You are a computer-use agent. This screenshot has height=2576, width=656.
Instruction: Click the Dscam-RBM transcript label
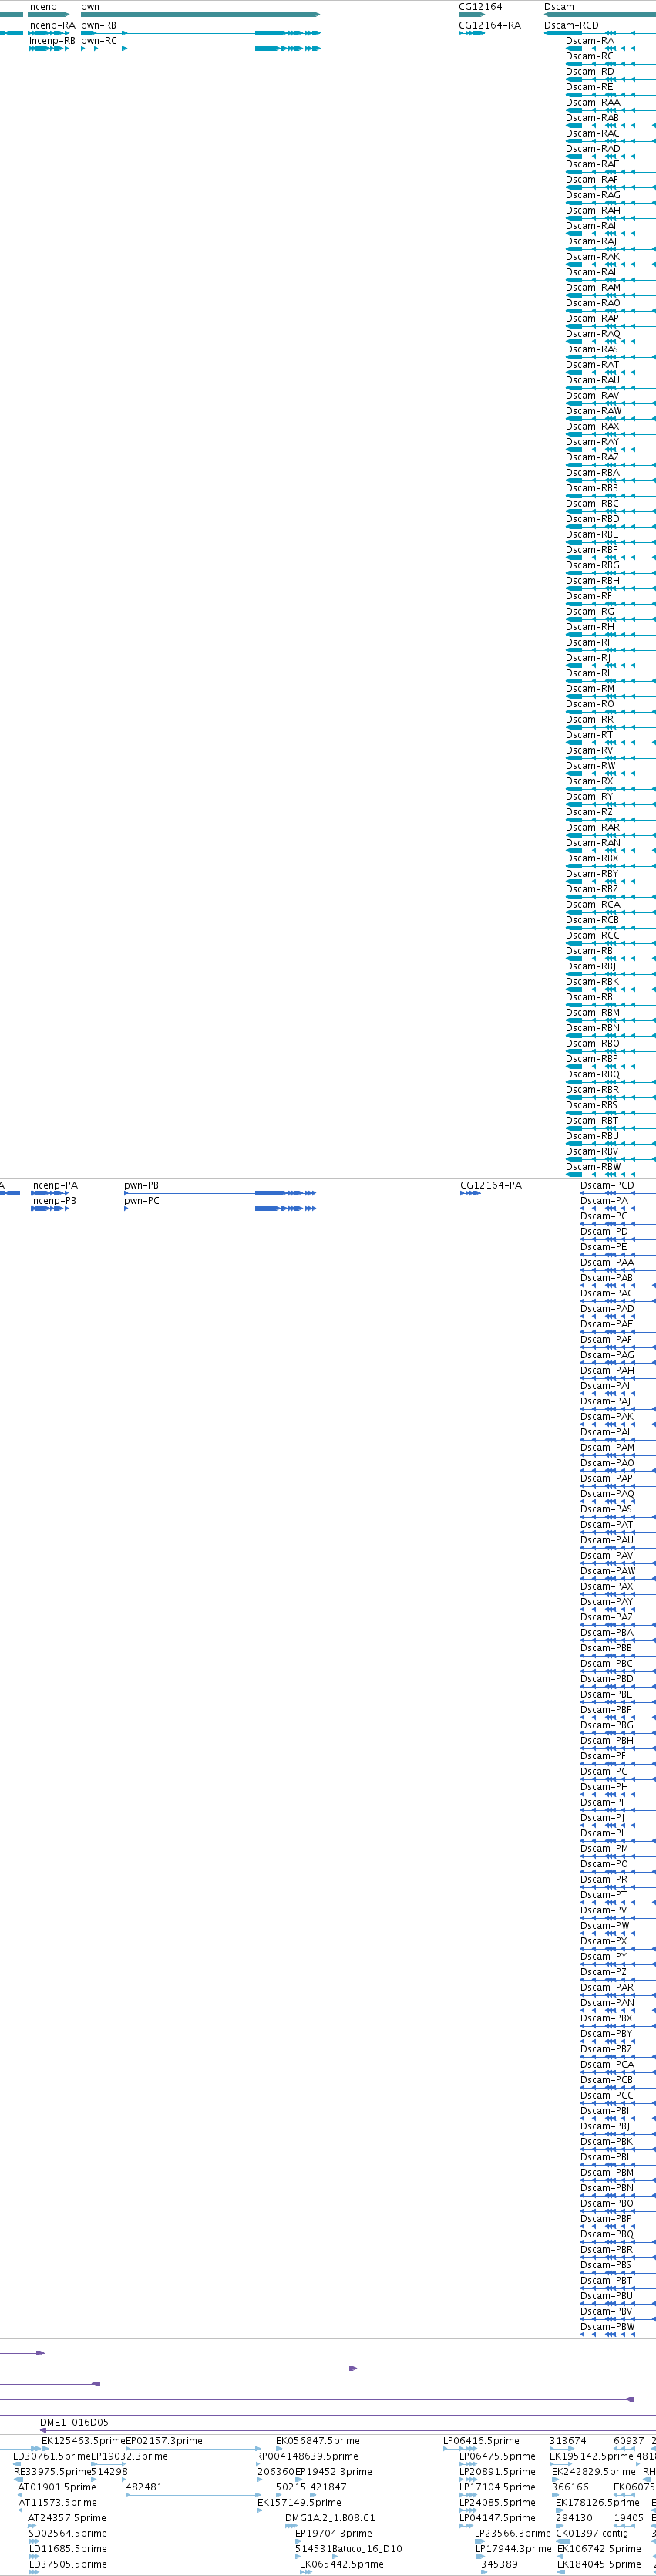(593, 1012)
